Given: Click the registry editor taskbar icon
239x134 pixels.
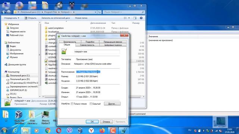Looking at the screenshot, I should [124, 131].
